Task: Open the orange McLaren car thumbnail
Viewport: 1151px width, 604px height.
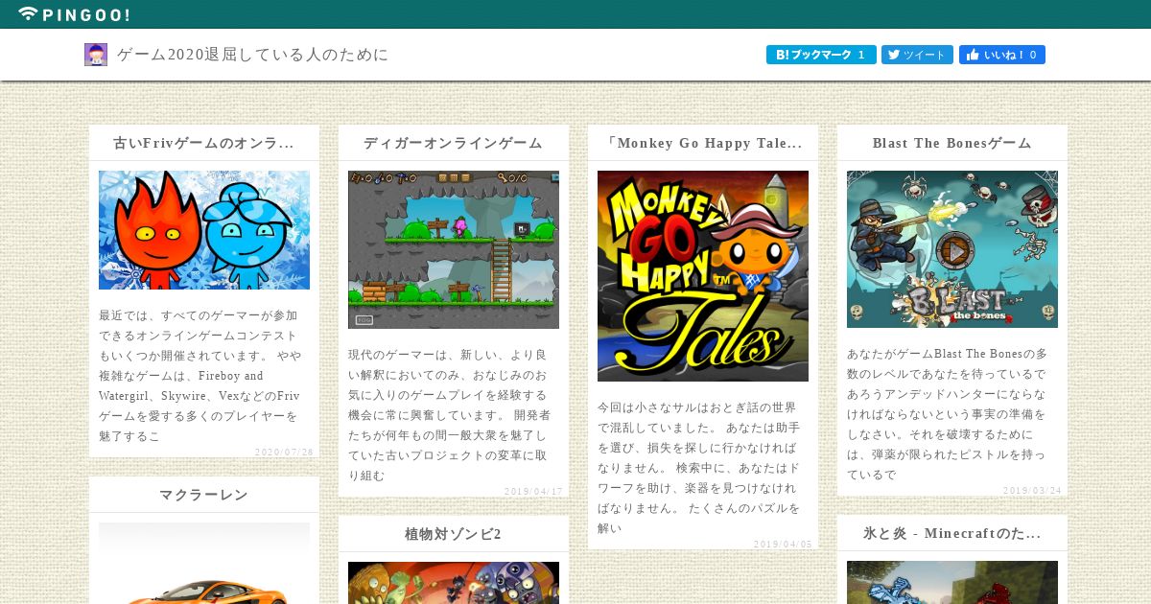Action: (x=204, y=564)
